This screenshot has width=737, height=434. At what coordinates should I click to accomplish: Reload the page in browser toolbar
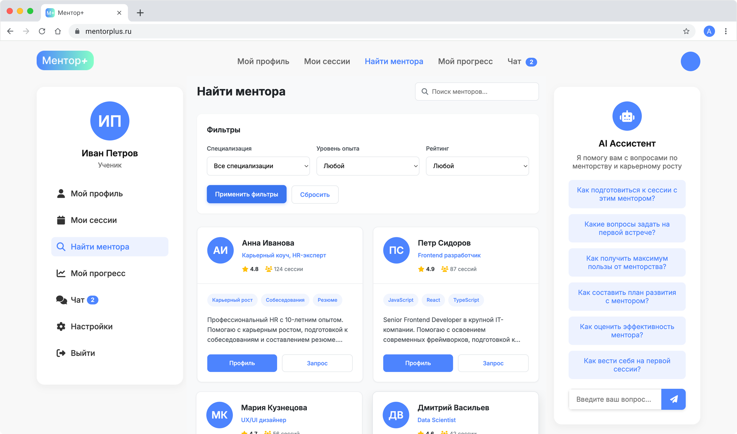click(42, 31)
